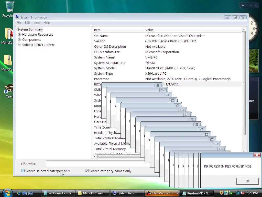Click the network tray icon
Viewport: 262px width, 197px height.
(237, 193)
